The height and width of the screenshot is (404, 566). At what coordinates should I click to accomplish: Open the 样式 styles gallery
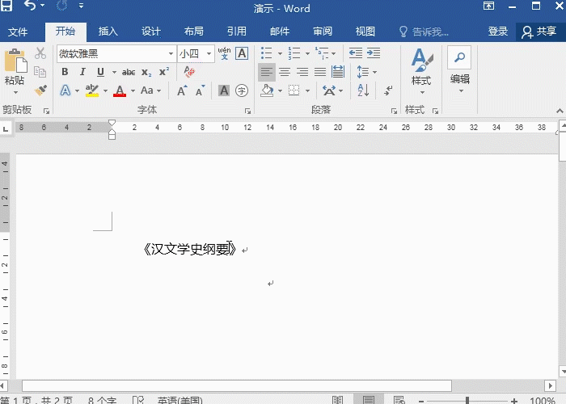(421, 71)
